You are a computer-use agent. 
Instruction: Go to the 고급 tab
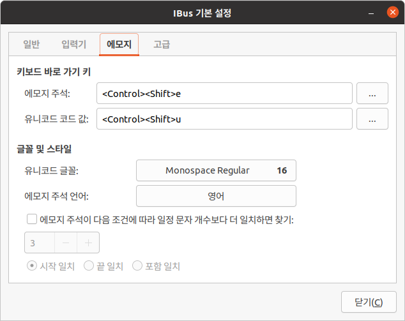tap(162, 45)
